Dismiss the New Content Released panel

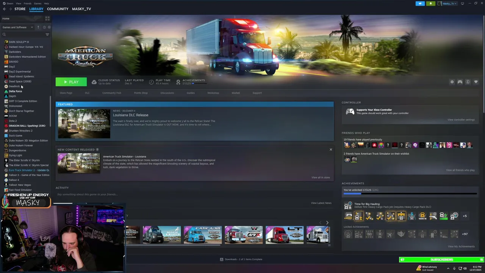pos(331,149)
